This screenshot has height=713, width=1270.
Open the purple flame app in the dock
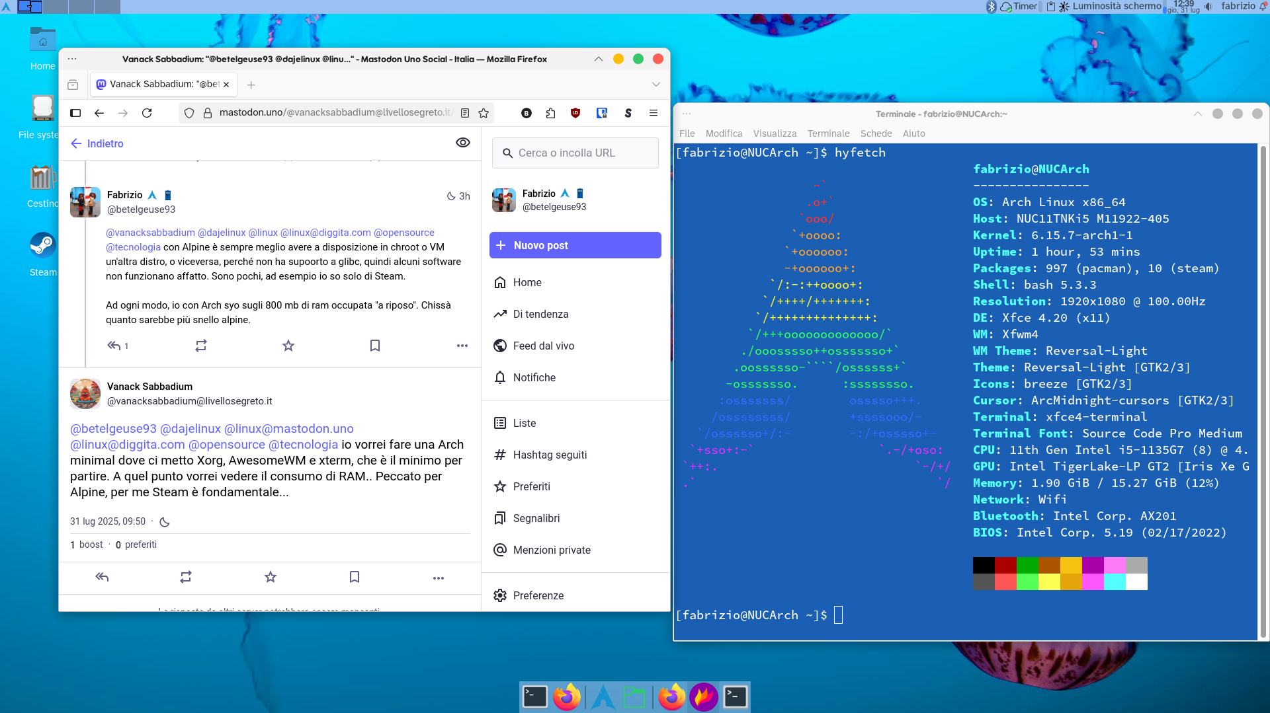pyautogui.click(x=704, y=697)
